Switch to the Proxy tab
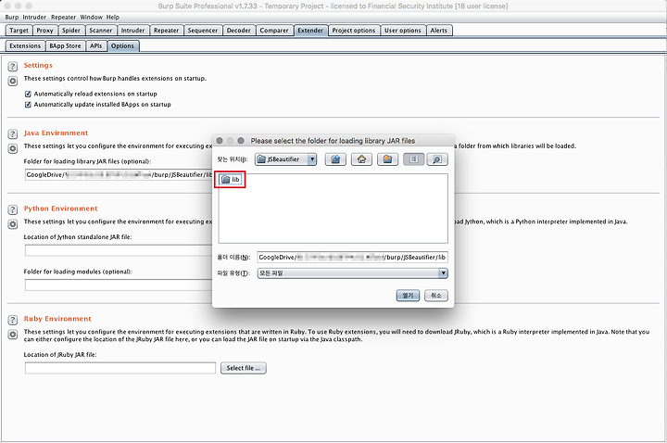Screen dimensions: 667x443 pos(44,31)
